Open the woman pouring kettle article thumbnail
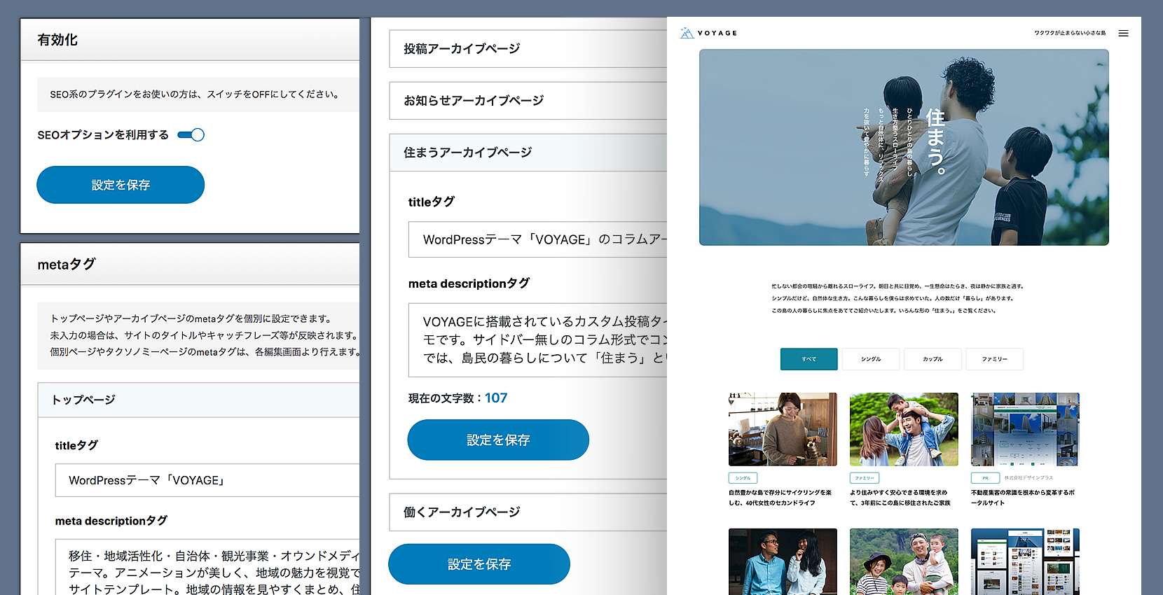 783,429
